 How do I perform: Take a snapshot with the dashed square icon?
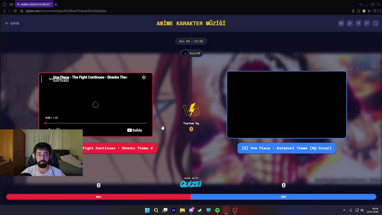[x=359, y=11]
